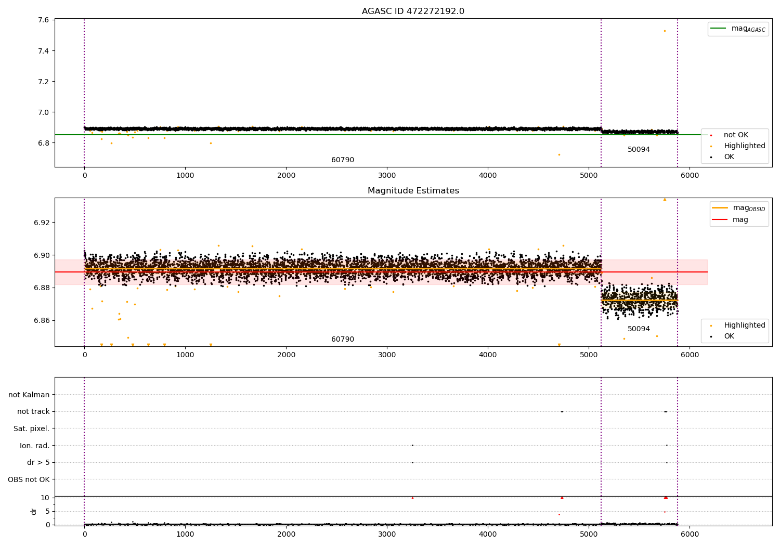Screen dimensions: 780x546
Task: Click the '50094' label in middle plot
Action: pos(639,329)
